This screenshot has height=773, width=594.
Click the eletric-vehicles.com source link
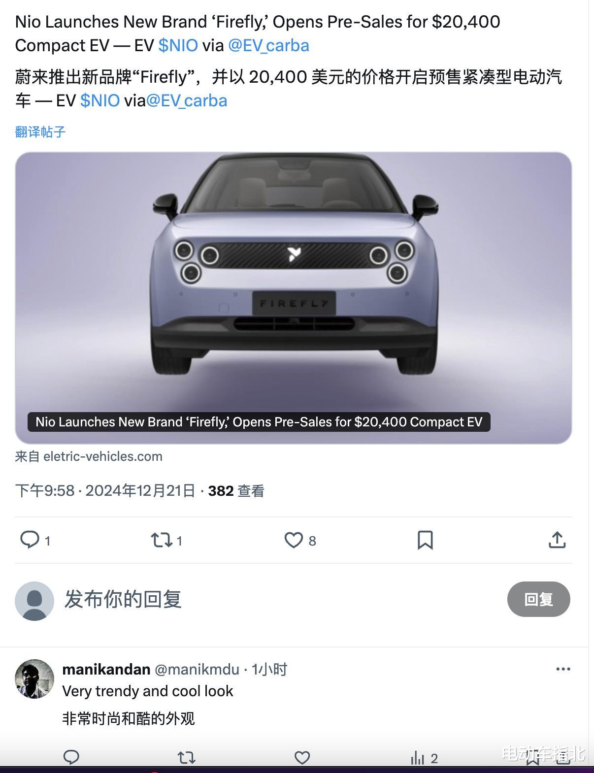coord(103,456)
